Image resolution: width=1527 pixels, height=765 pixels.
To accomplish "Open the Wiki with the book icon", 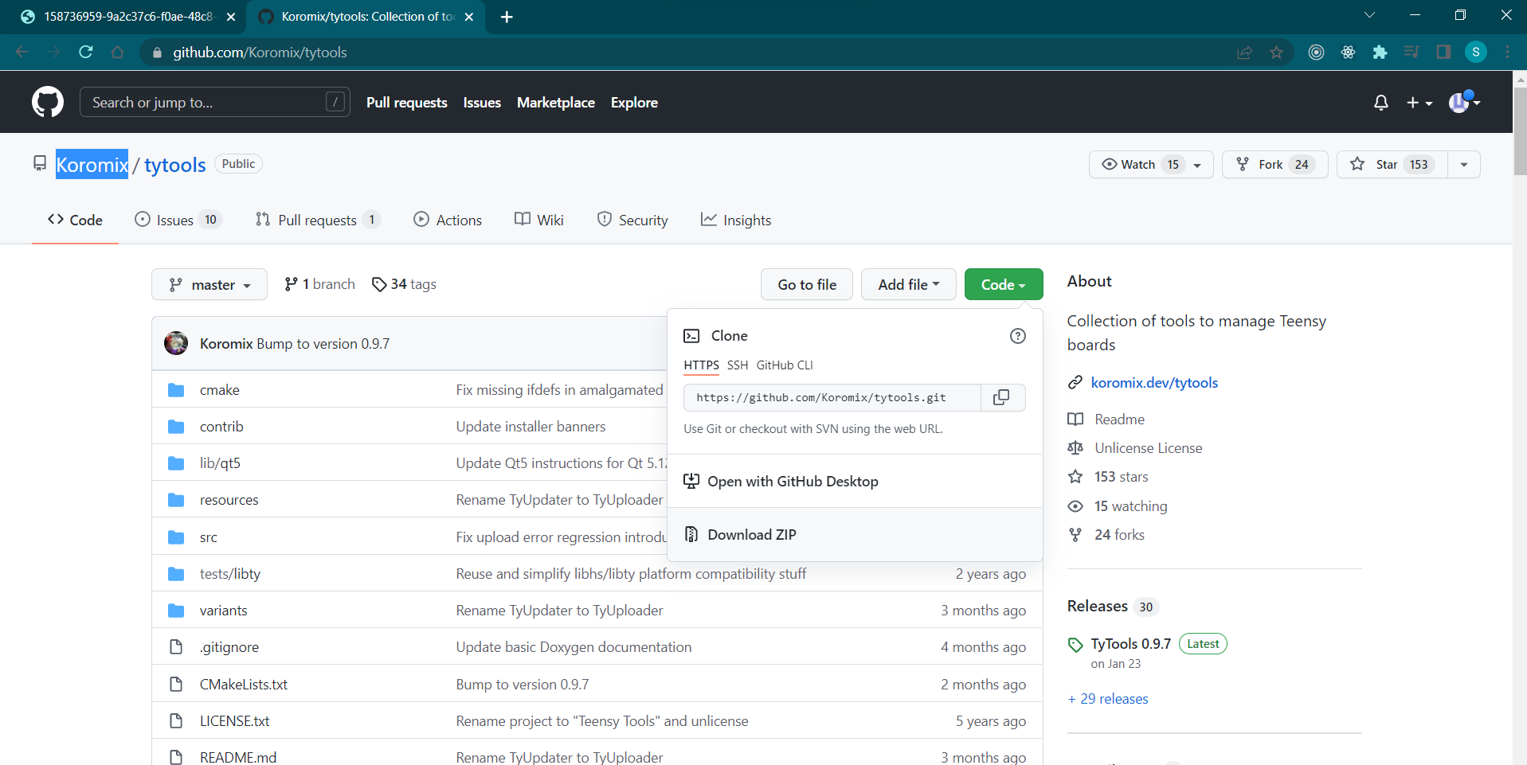I will pos(522,220).
